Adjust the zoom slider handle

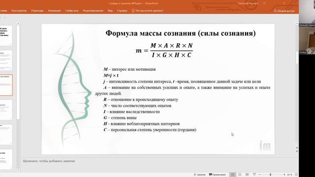270,175
